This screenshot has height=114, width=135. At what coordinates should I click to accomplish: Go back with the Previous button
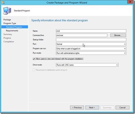(x=77, y=108)
